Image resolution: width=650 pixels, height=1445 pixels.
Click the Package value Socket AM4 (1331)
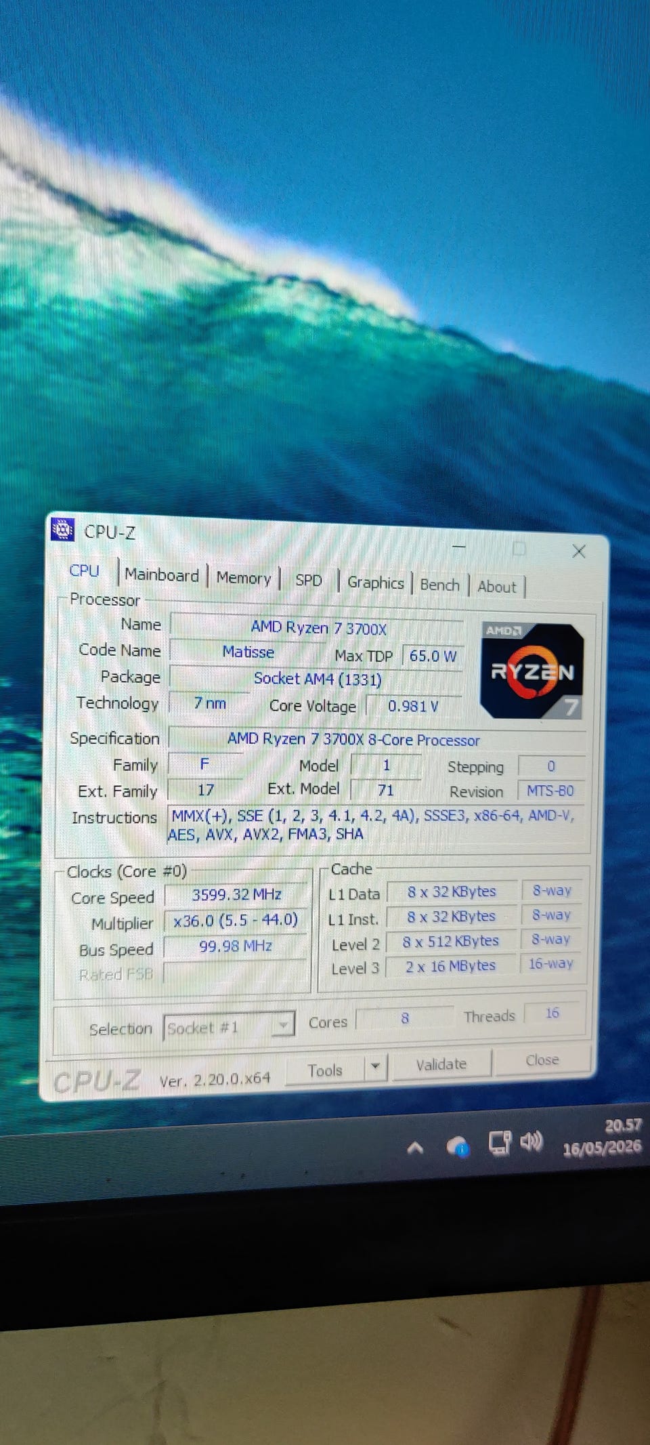coord(317,679)
